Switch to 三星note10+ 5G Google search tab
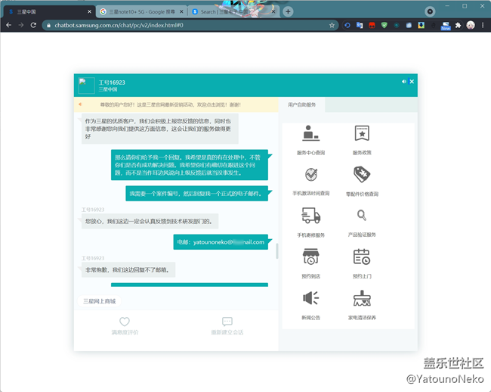Screen dimensions: 491x392 (x=141, y=11)
